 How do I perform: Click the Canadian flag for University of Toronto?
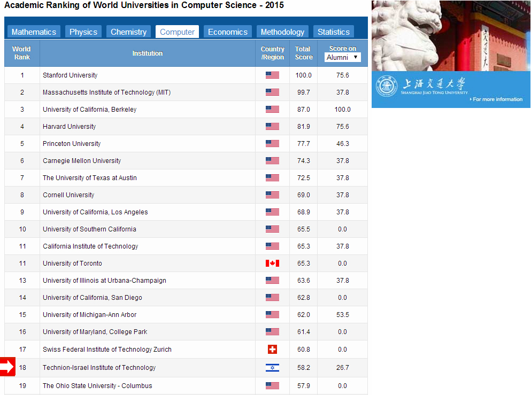272,264
